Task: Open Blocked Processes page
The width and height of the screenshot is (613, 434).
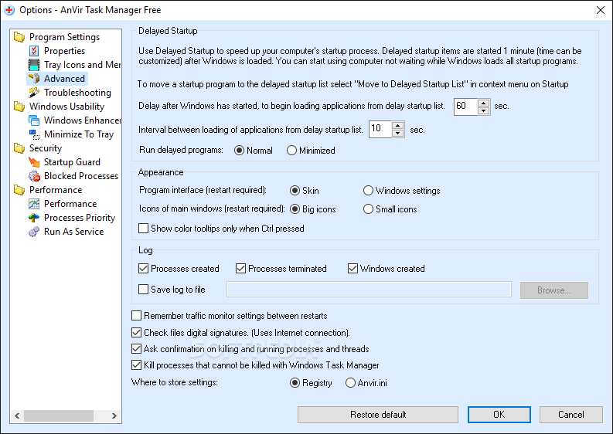Action: click(81, 176)
